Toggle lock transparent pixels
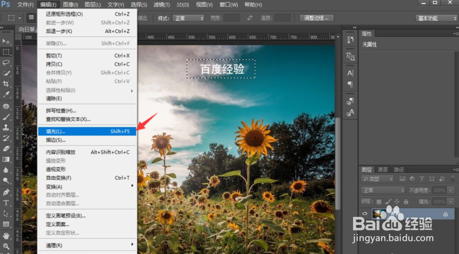Image resolution: width=459 pixels, height=254 pixels. 379,202
